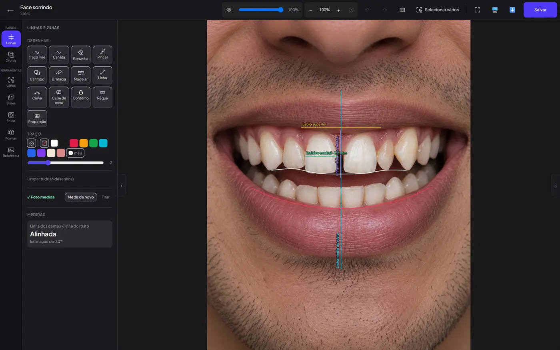The image size is (560, 350).
Task: Zoom in with the plus button
Action: coord(338,10)
